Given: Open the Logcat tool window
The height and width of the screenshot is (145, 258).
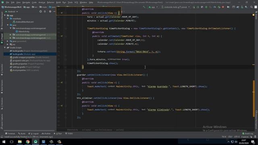Looking at the screenshot, I should point(33,134).
